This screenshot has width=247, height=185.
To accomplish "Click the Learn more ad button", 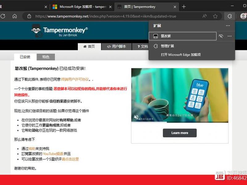I will (x=180, y=133).
